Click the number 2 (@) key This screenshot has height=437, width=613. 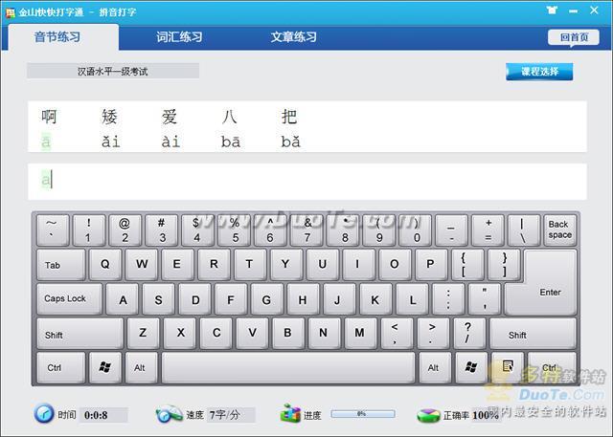tap(125, 229)
